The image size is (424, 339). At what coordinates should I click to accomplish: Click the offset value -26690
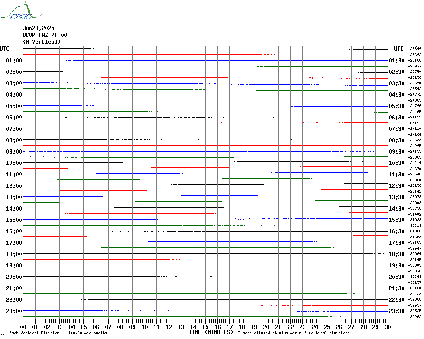[x=415, y=83]
